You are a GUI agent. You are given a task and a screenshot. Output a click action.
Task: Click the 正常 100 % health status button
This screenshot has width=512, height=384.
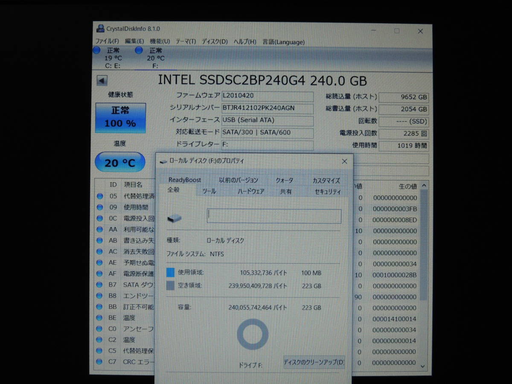(120, 117)
